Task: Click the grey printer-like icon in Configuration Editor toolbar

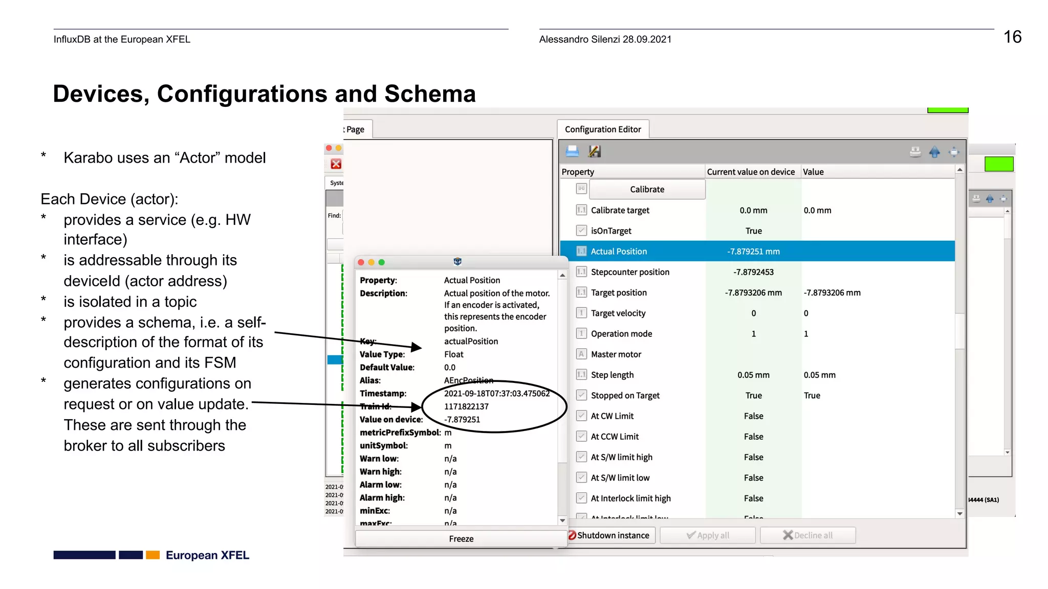Action: click(915, 152)
